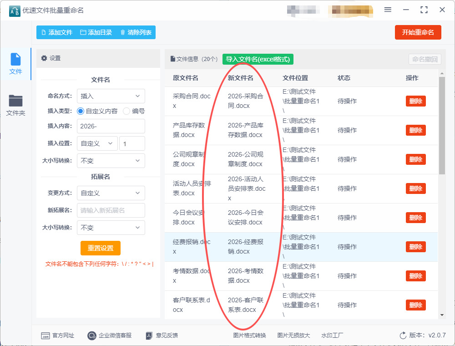The height and width of the screenshot is (346, 455).
Task: Click the version refresh icon near 版本
Action: pos(403,336)
